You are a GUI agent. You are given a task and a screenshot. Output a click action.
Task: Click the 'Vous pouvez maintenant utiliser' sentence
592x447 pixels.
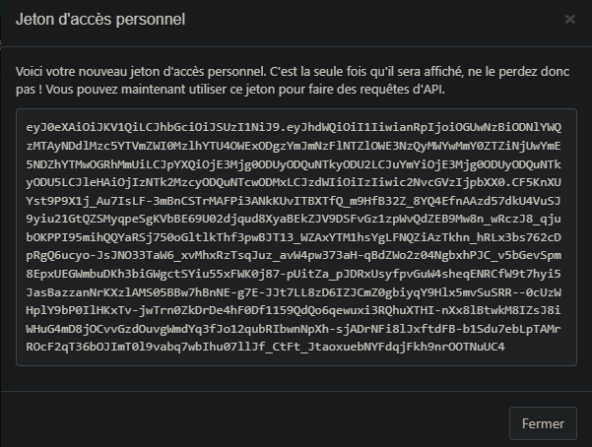pos(245,90)
